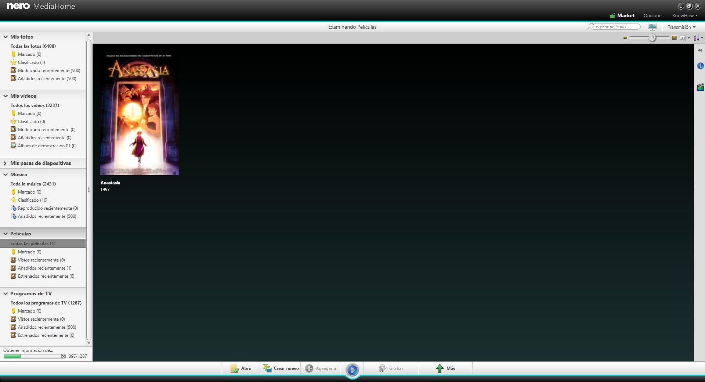Click the sidebar scroll-down arrow

(x=89, y=343)
